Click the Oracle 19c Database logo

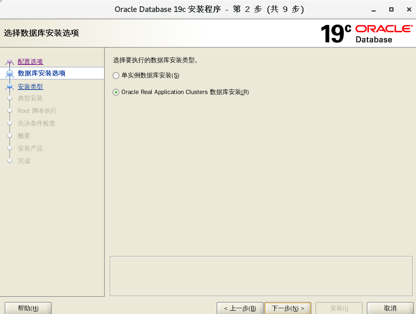367,33
